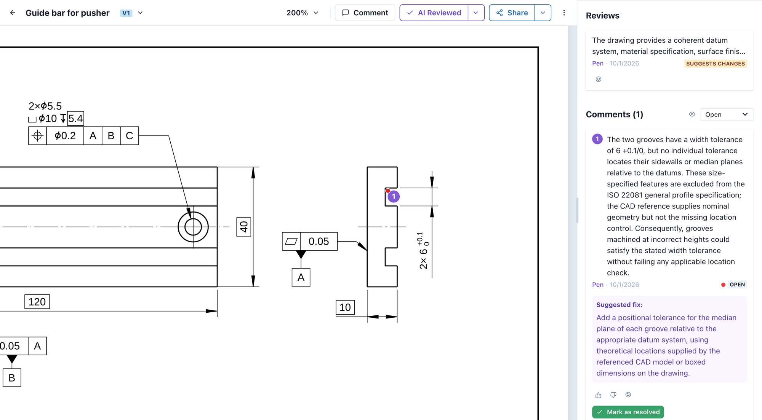762x420 pixels.
Task: Click the datum A label box under the flatness frame
Action: [x=301, y=277]
